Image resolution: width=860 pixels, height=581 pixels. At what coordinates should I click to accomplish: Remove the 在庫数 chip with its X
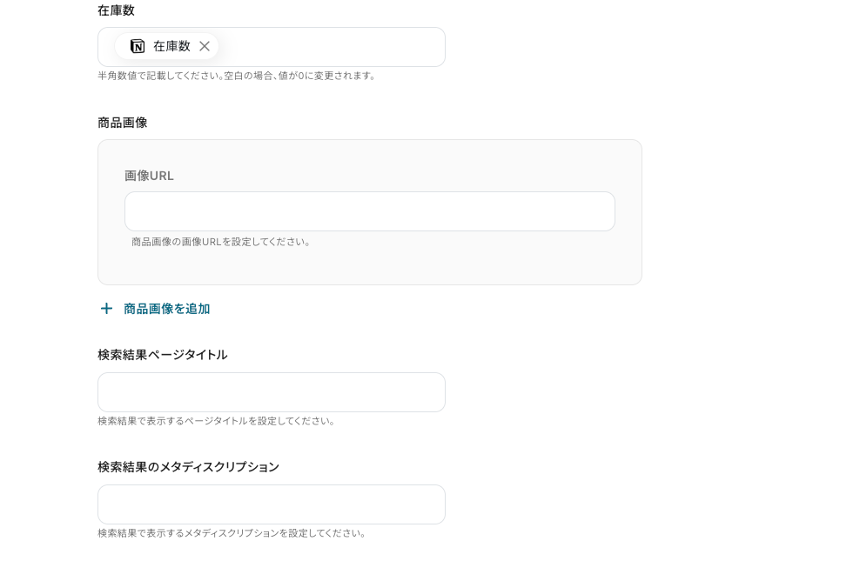205,46
